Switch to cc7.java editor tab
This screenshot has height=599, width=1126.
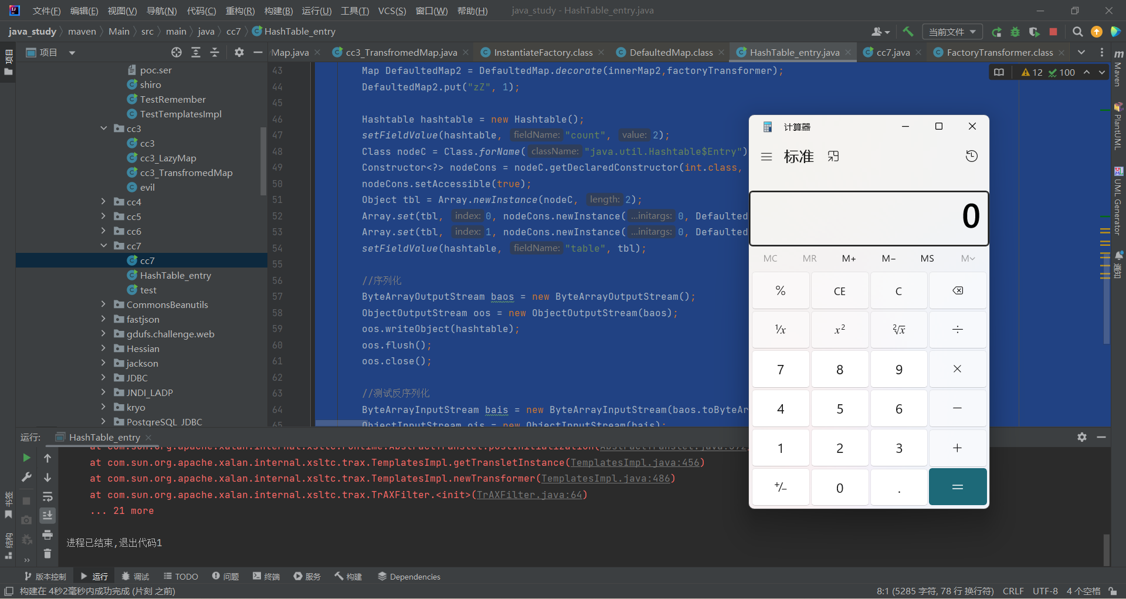pos(893,52)
